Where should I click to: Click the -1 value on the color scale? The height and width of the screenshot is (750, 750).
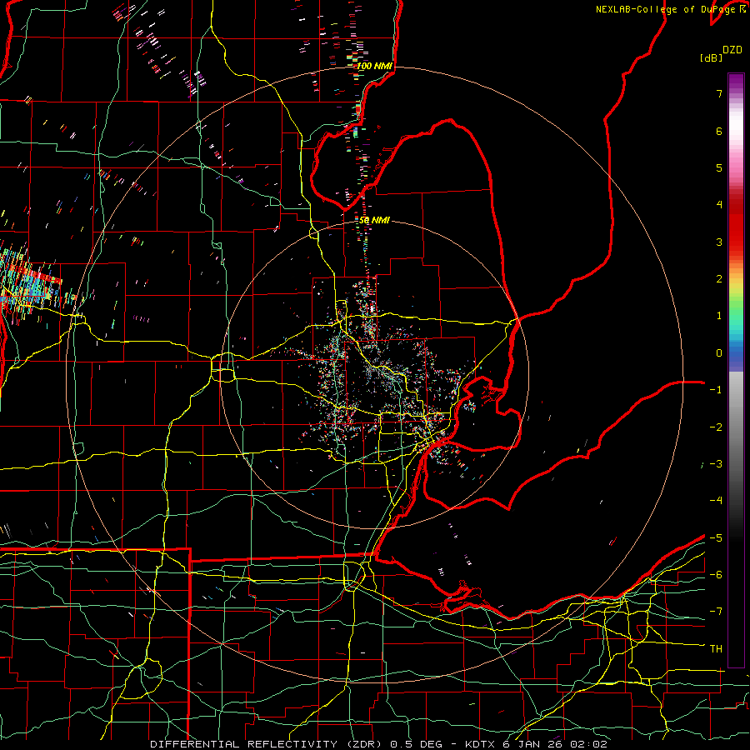(x=716, y=390)
